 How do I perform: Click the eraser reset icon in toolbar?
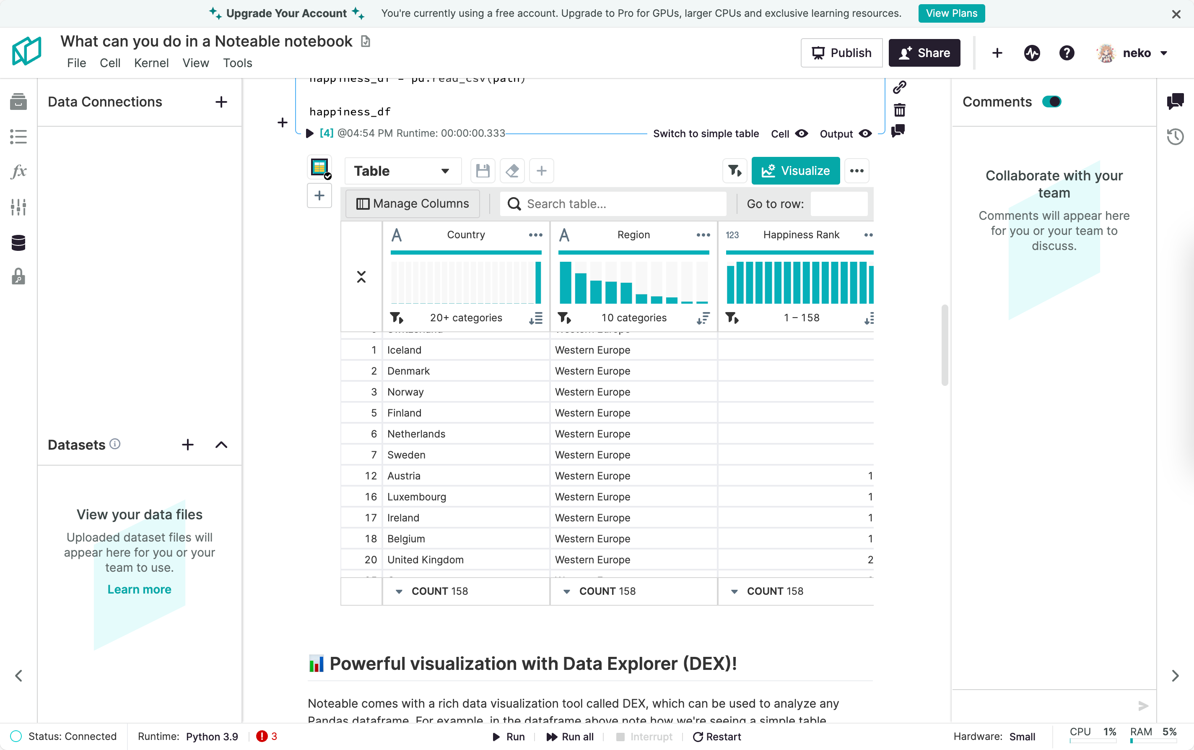pos(512,171)
